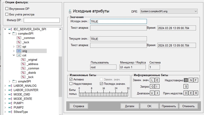Click the Детали button
The image size is (204, 115).
pos(130,106)
